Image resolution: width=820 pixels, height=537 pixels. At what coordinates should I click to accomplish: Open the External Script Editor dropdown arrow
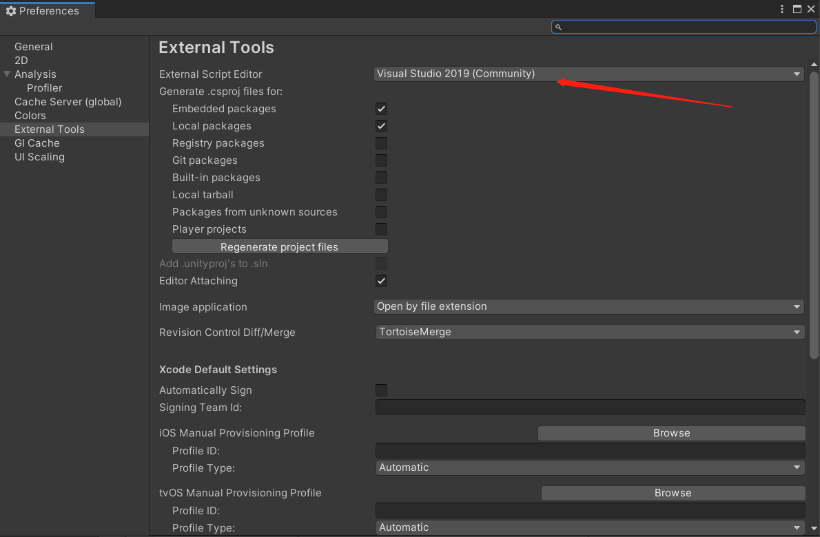click(x=797, y=74)
